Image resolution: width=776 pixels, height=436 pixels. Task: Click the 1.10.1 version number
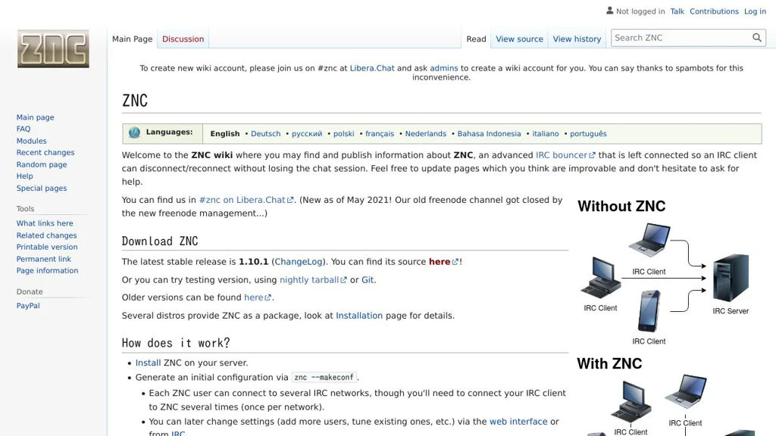click(253, 262)
